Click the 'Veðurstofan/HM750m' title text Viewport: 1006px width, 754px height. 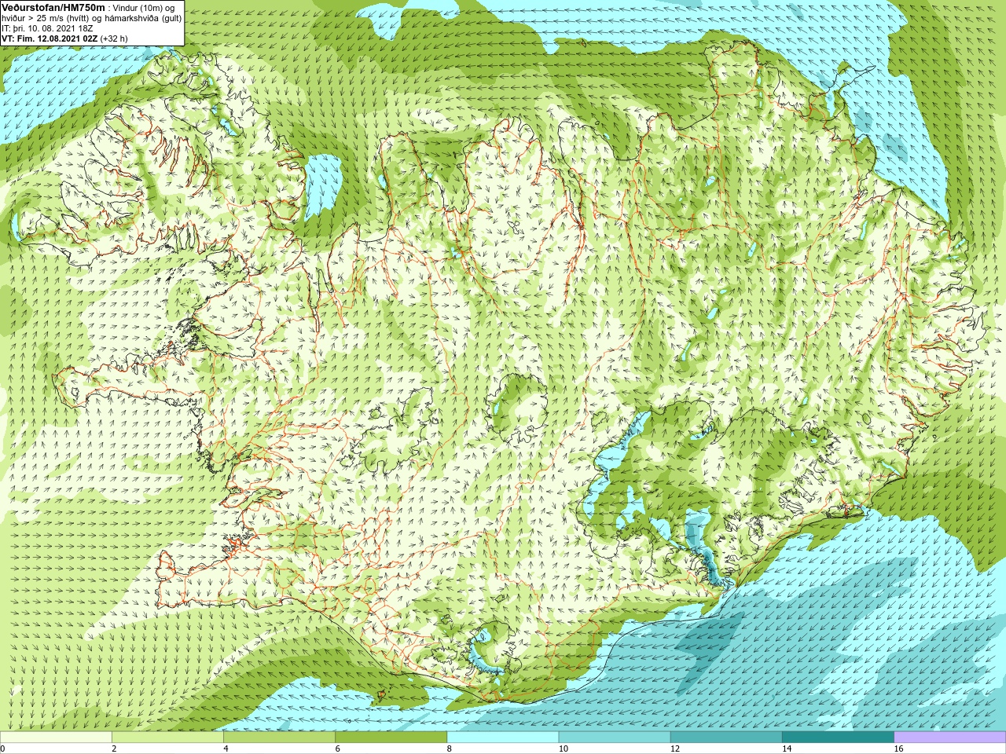[53, 7]
